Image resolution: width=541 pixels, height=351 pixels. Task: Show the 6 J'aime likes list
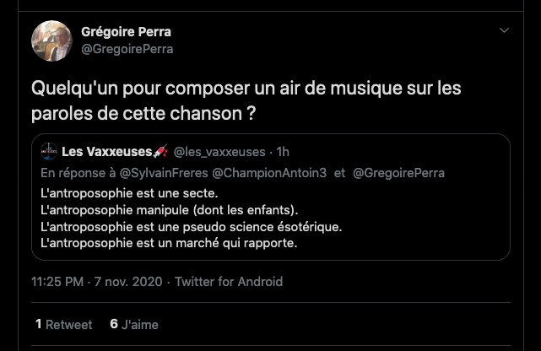click(134, 324)
